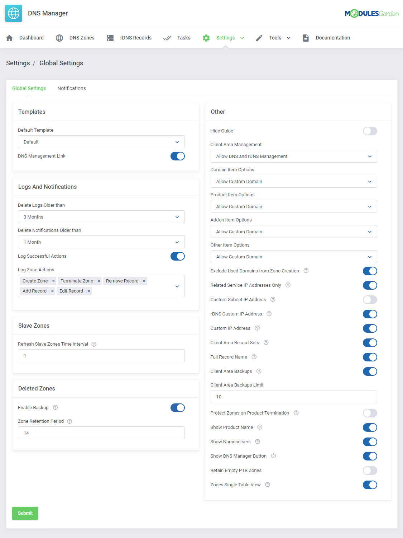Viewport: 403px width, 538px height.
Task: Open help icon for Show Nameservers
Action: click(x=258, y=442)
